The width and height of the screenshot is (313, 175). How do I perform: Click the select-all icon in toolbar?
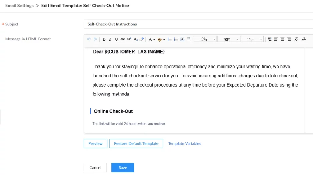(182, 39)
